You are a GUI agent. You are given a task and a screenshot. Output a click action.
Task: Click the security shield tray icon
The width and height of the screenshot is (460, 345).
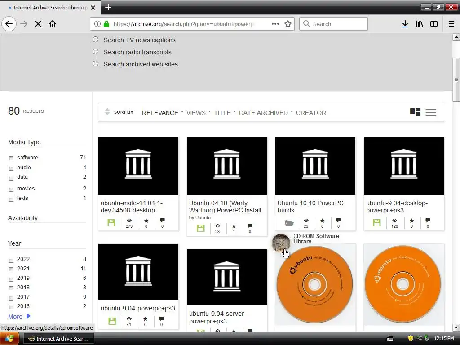411,338
